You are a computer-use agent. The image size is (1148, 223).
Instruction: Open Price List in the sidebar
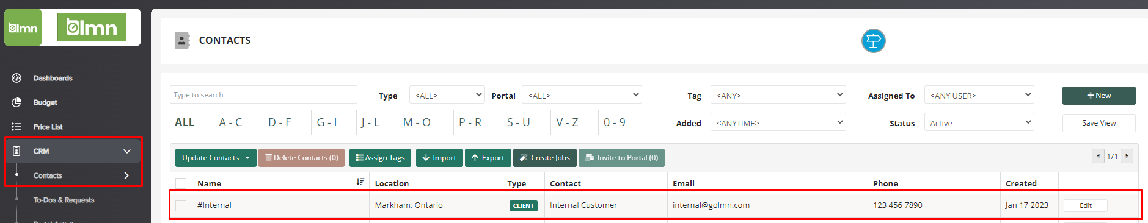[x=48, y=127]
